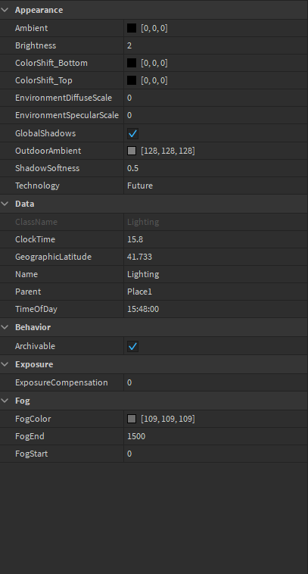Open the Technology dropdown showing Future
The width and height of the screenshot is (308, 574).
216,186
